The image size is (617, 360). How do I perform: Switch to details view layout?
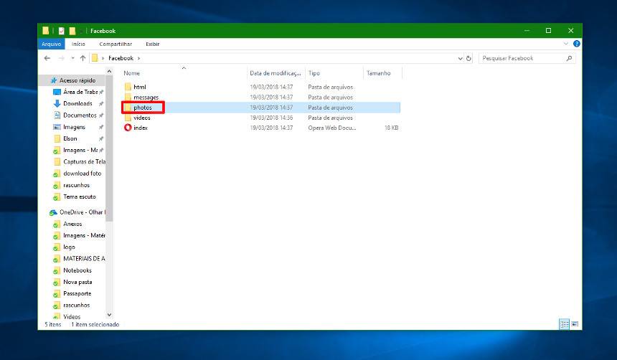click(x=565, y=324)
